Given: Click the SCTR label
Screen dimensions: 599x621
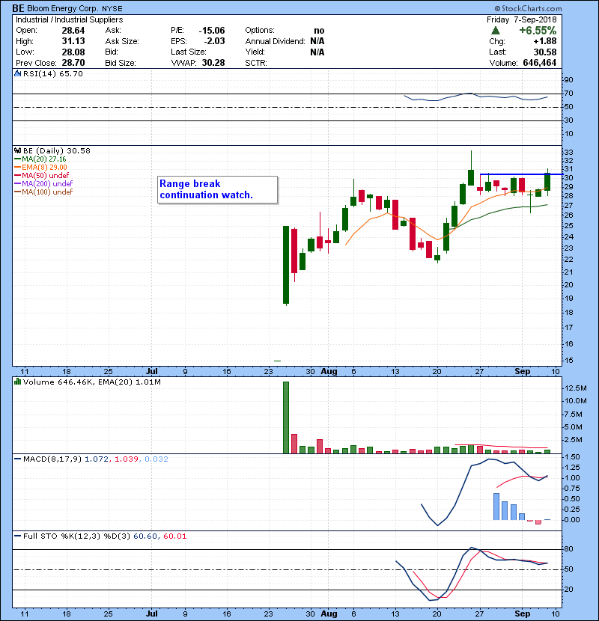Looking at the screenshot, I should point(256,63).
